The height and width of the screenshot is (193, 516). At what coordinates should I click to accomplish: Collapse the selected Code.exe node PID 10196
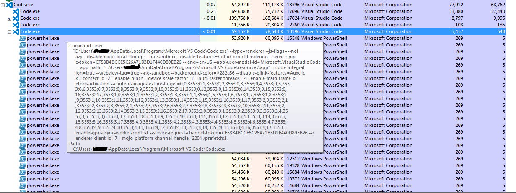point(9,32)
